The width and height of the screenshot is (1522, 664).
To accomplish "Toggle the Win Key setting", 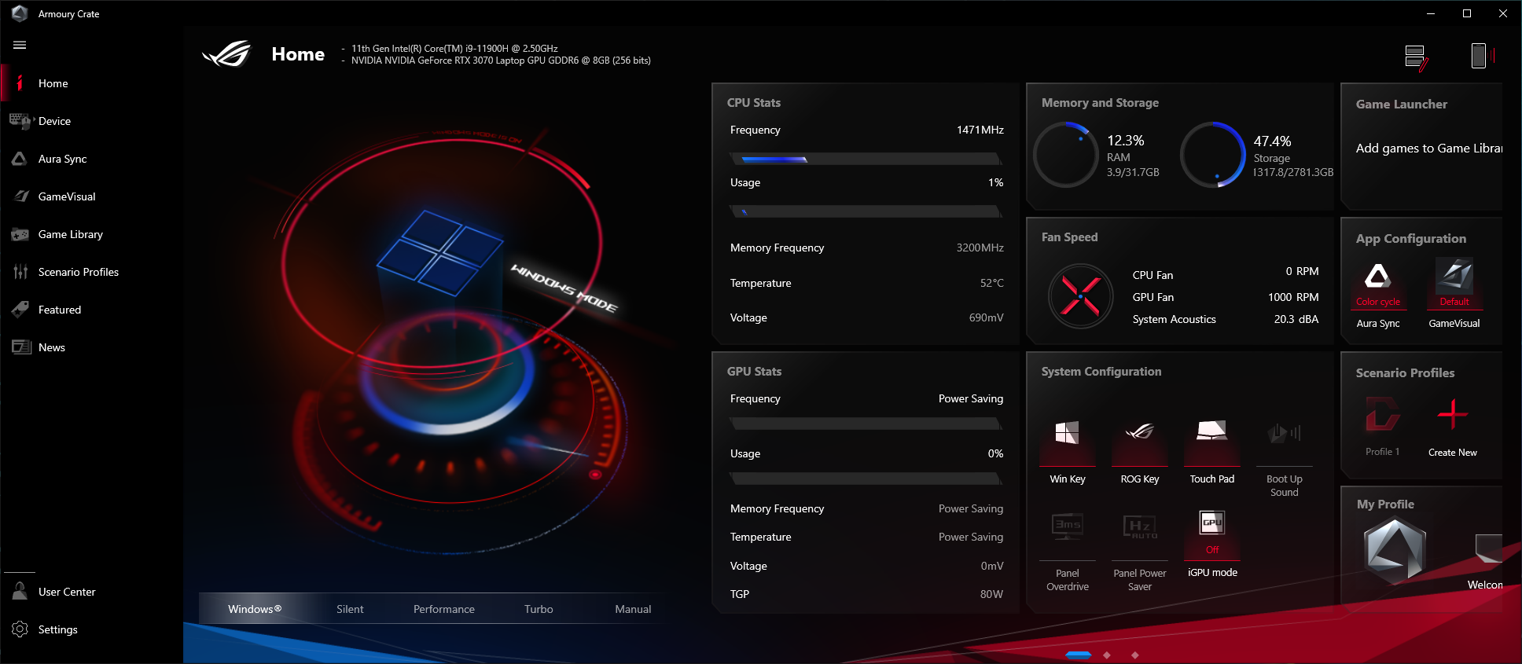I will [1067, 432].
